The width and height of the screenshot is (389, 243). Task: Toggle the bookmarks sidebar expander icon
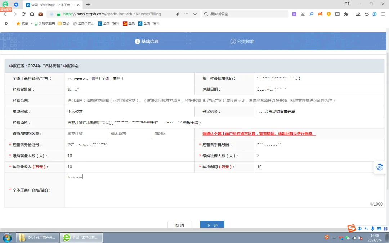pyautogui.click(x=6, y=23)
